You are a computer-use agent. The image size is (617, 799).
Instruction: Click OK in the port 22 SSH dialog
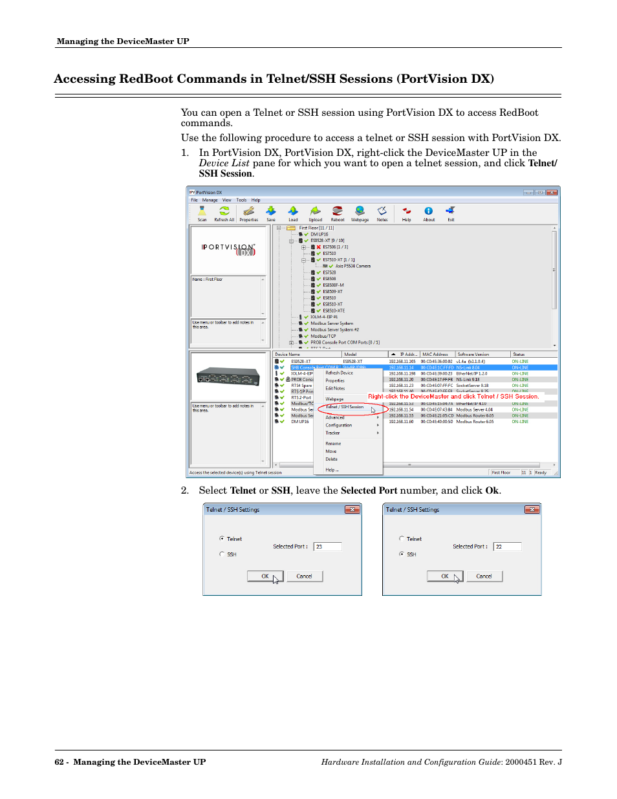click(445, 576)
